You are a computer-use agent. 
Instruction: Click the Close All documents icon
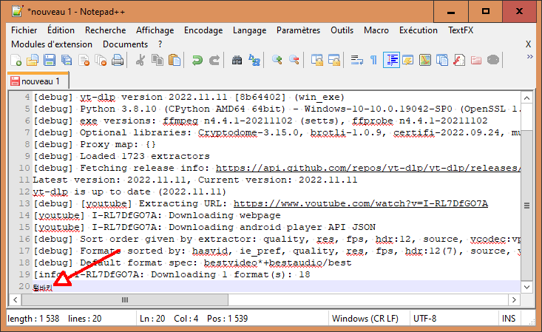point(101,60)
